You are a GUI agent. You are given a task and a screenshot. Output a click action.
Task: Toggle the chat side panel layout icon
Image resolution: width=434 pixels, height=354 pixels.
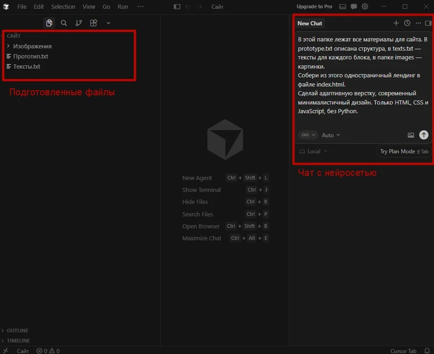pos(428,23)
